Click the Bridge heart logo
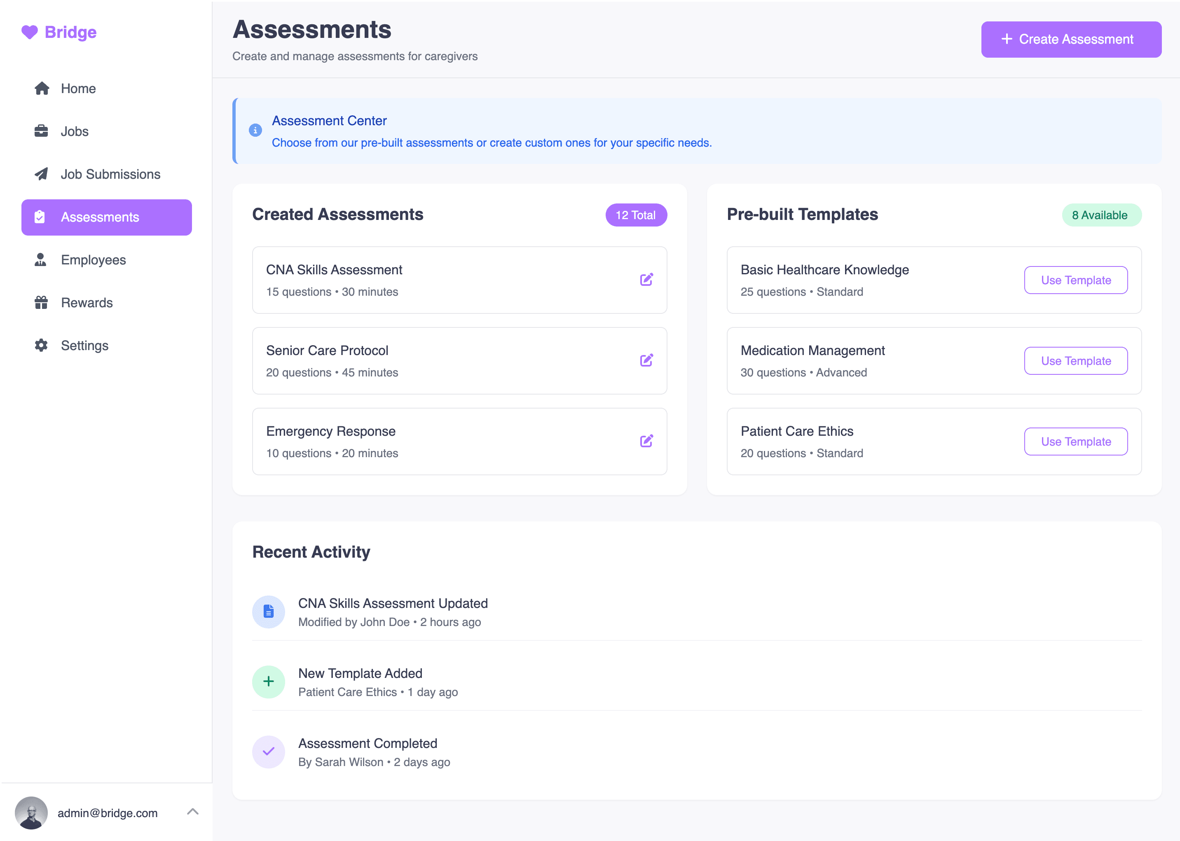The image size is (1180, 841). point(30,32)
